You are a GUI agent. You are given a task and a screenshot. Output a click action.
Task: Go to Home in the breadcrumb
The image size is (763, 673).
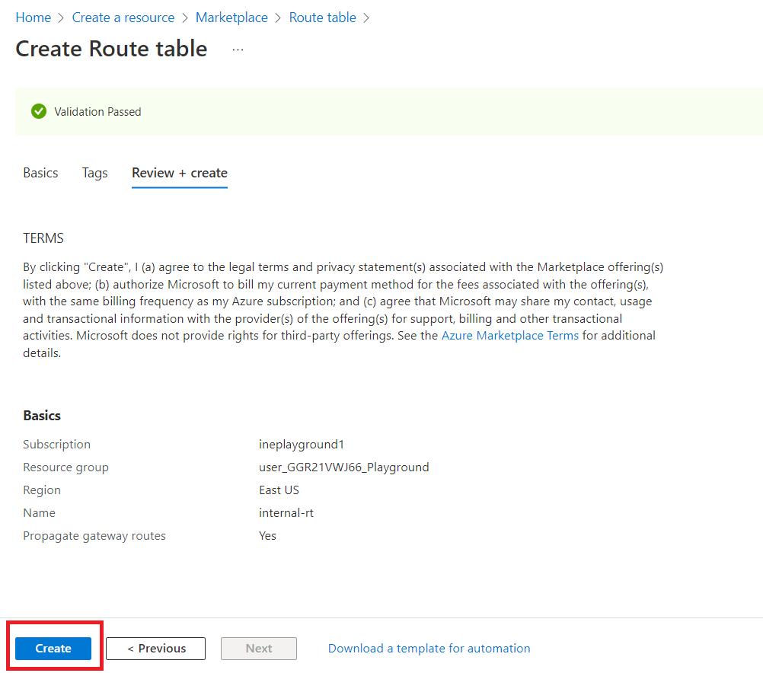click(33, 18)
